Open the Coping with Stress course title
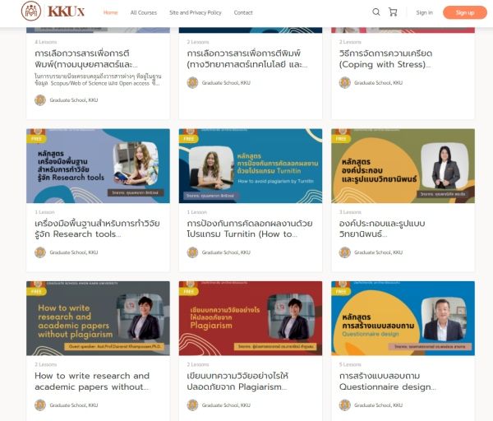Screen dimensions: 493x421 pos(385,59)
